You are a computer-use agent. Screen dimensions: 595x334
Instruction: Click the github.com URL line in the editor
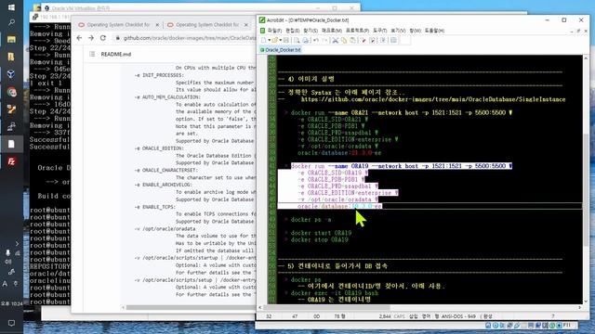tap(433, 99)
